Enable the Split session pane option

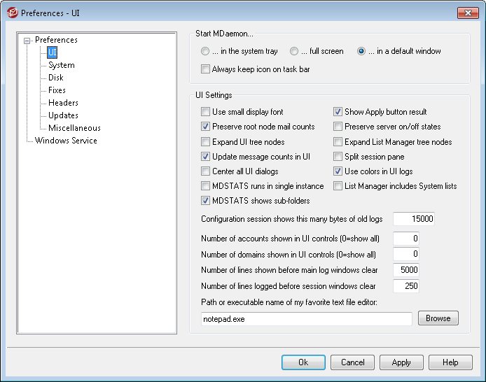point(338,157)
